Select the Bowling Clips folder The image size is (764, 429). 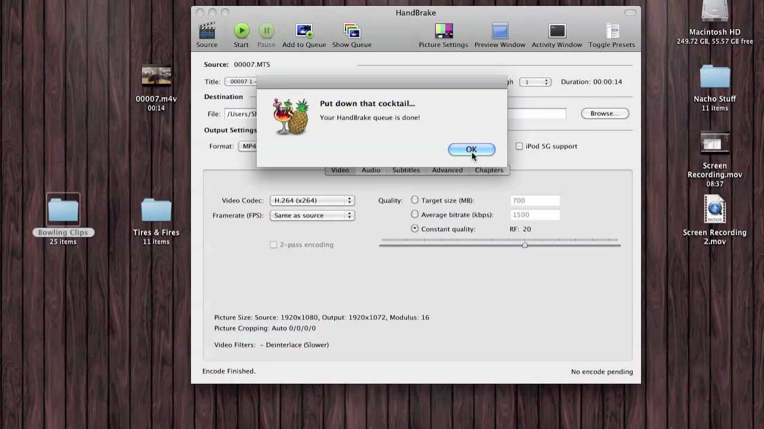pyautogui.click(x=63, y=212)
